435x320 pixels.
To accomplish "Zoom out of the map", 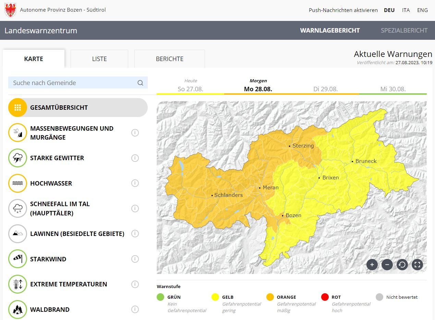I will pos(387,264).
